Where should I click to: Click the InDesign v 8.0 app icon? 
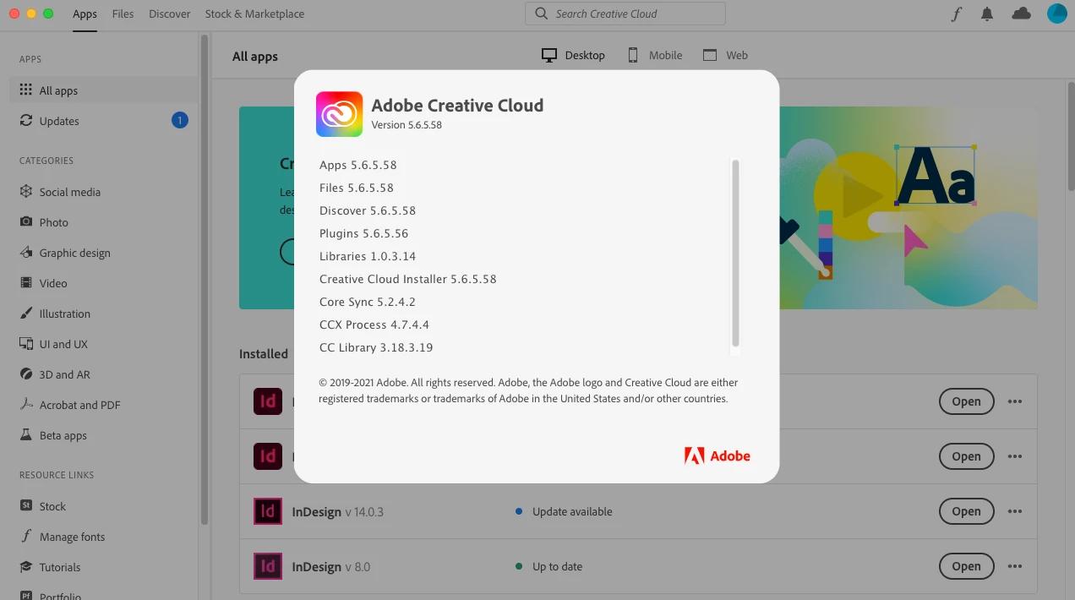click(x=268, y=566)
